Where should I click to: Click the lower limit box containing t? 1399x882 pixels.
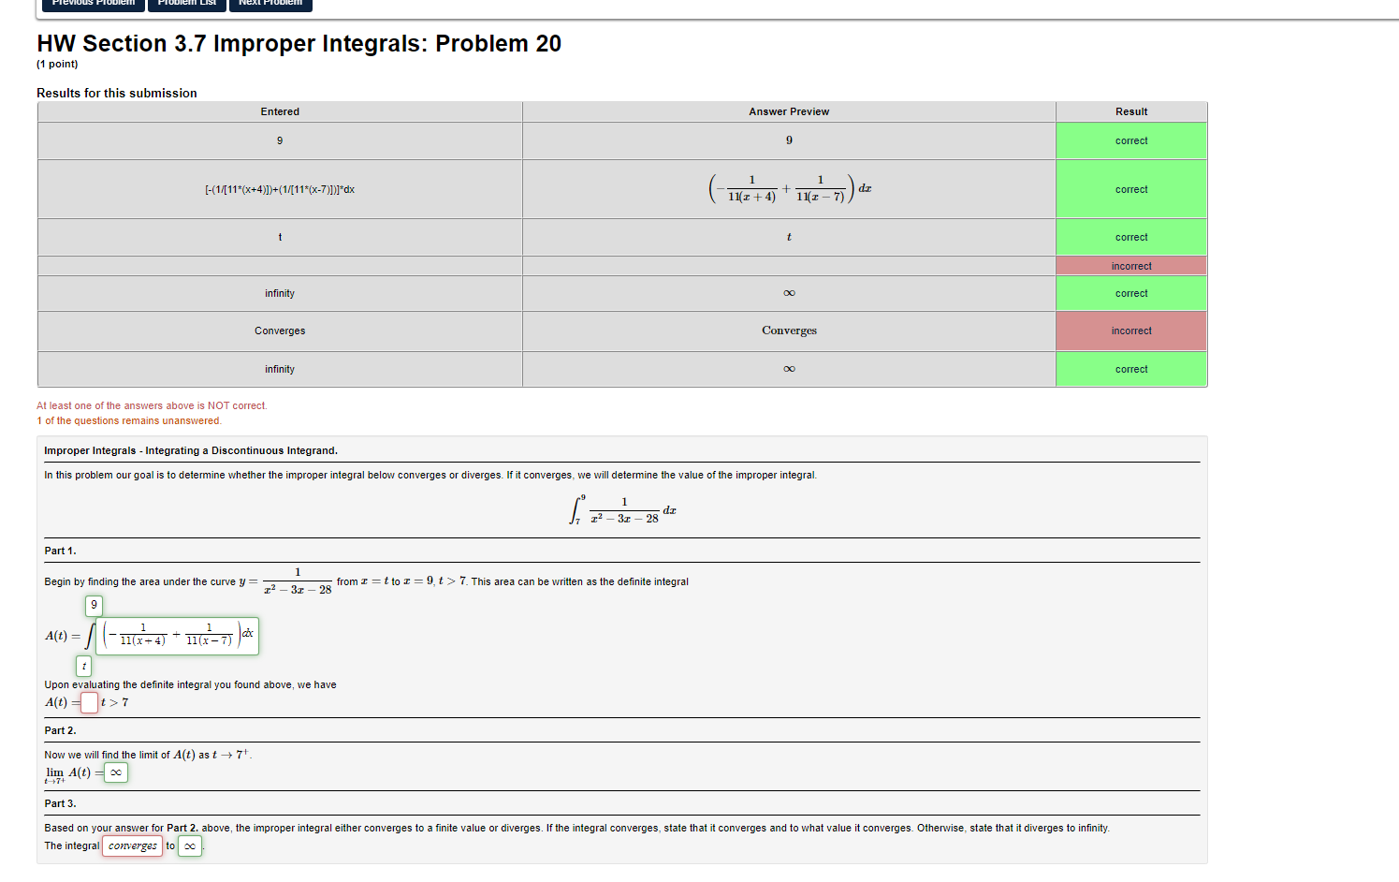[x=83, y=666]
